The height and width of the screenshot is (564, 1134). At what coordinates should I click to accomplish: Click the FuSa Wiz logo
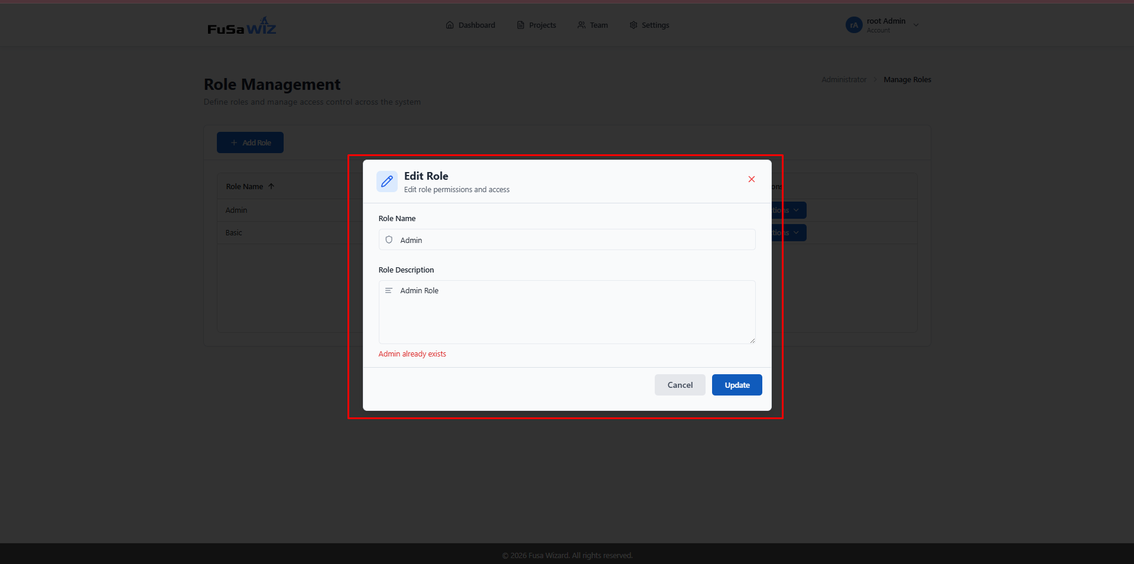click(x=242, y=26)
